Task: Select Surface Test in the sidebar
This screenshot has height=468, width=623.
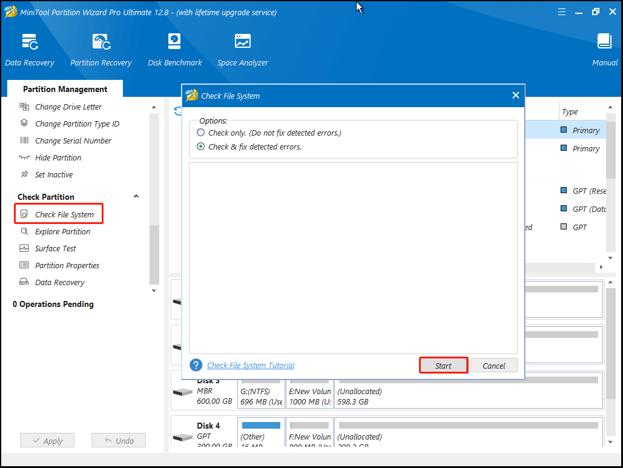Action: tap(55, 248)
